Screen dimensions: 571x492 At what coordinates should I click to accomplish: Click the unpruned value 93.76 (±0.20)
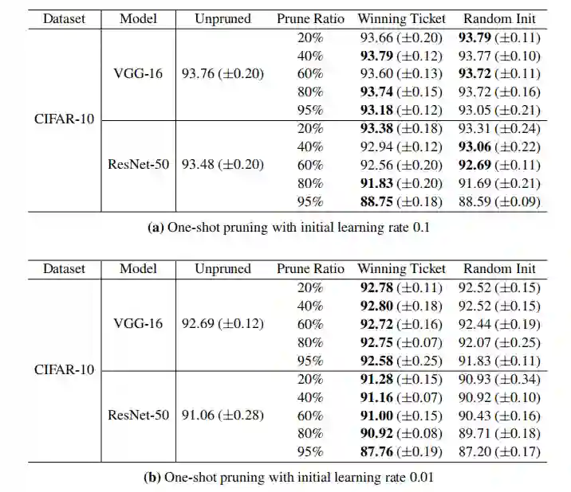click(222, 74)
